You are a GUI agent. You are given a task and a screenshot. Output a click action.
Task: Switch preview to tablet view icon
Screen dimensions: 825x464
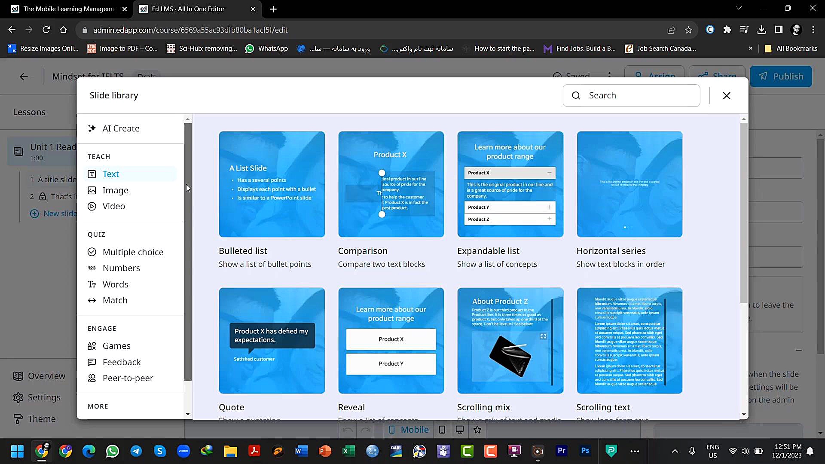click(442, 430)
